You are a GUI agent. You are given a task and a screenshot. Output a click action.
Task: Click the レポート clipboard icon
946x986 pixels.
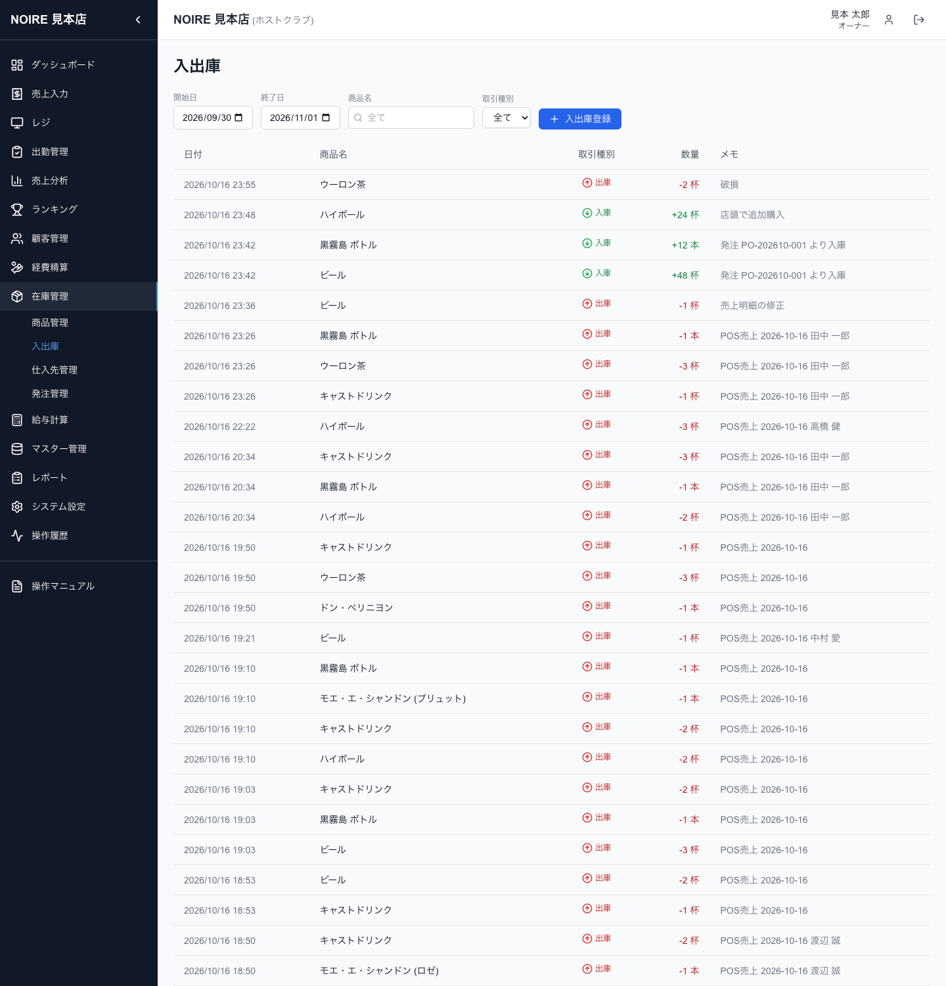coord(17,478)
